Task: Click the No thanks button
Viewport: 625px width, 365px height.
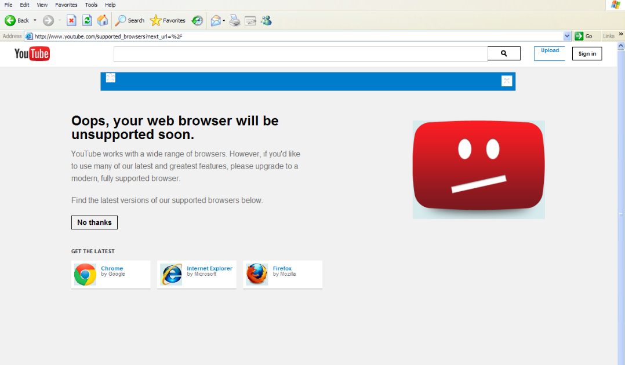Action: (95, 222)
